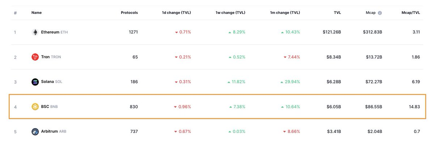Click the Tron chain logo icon

[x=35, y=57]
